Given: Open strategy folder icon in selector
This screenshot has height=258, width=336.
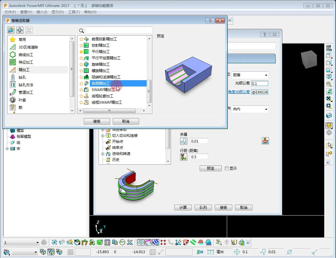Looking at the screenshot, I should pyautogui.click(x=11, y=30).
